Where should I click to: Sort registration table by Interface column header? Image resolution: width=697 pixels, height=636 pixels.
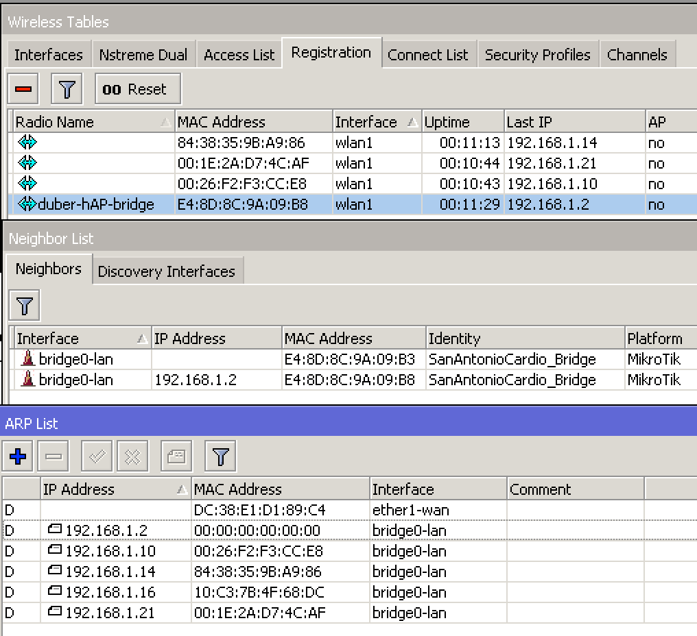tap(377, 122)
